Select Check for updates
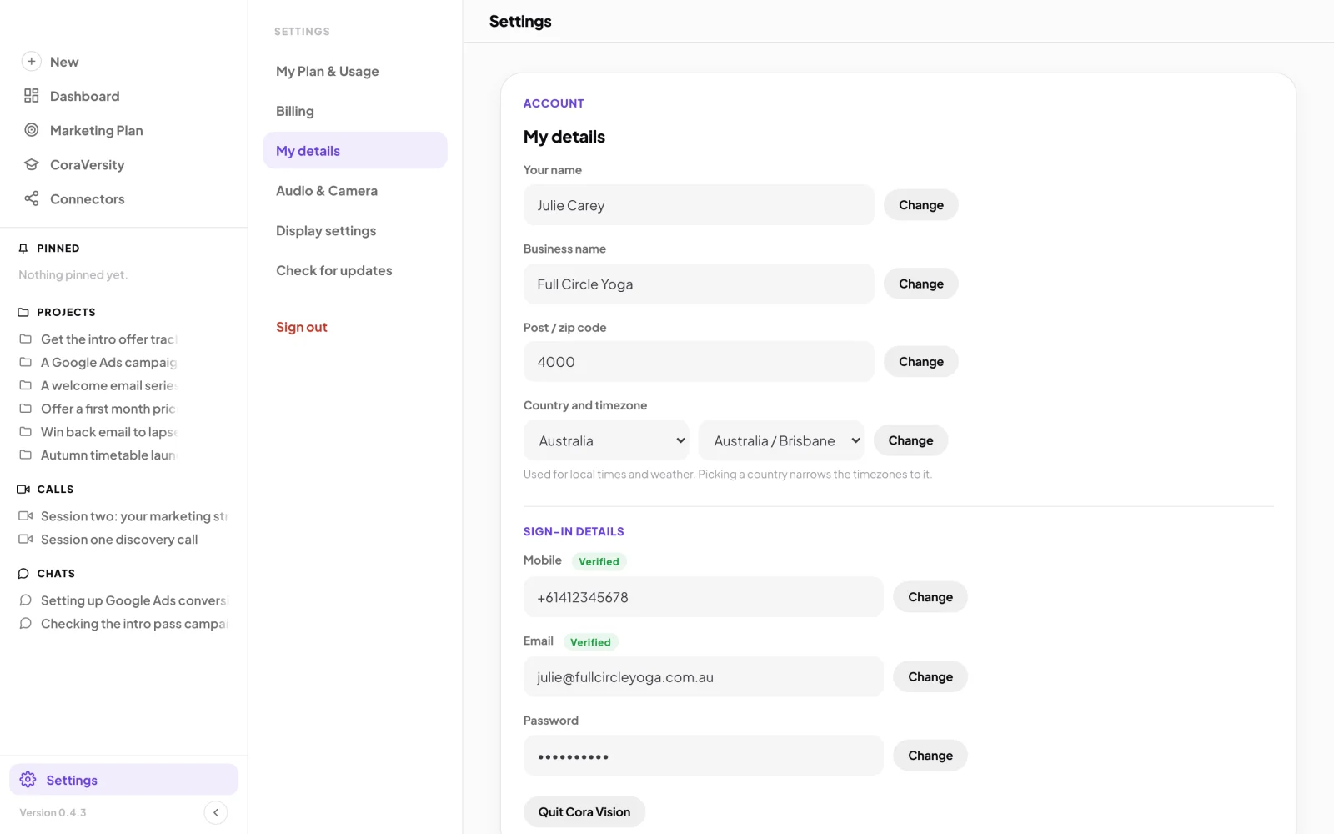Screen dimensions: 1334x834 pyautogui.click(x=355, y=271)
